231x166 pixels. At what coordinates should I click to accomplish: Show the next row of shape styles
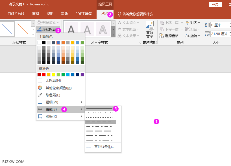point(33,29)
